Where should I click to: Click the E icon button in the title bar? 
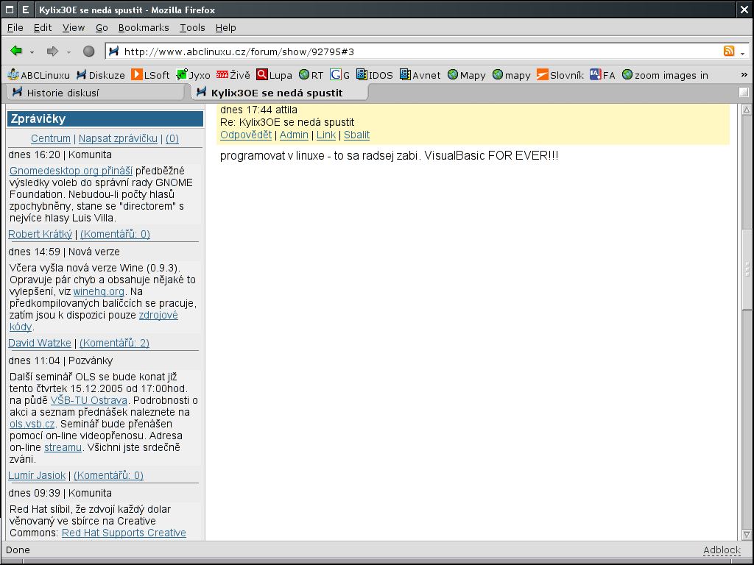(x=26, y=10)
